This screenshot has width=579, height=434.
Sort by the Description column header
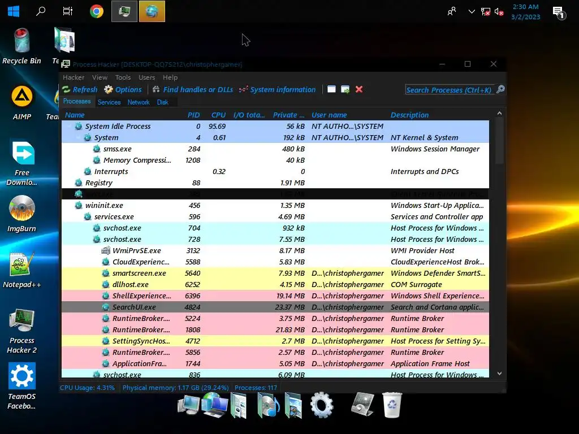click(x=409, y=115)
